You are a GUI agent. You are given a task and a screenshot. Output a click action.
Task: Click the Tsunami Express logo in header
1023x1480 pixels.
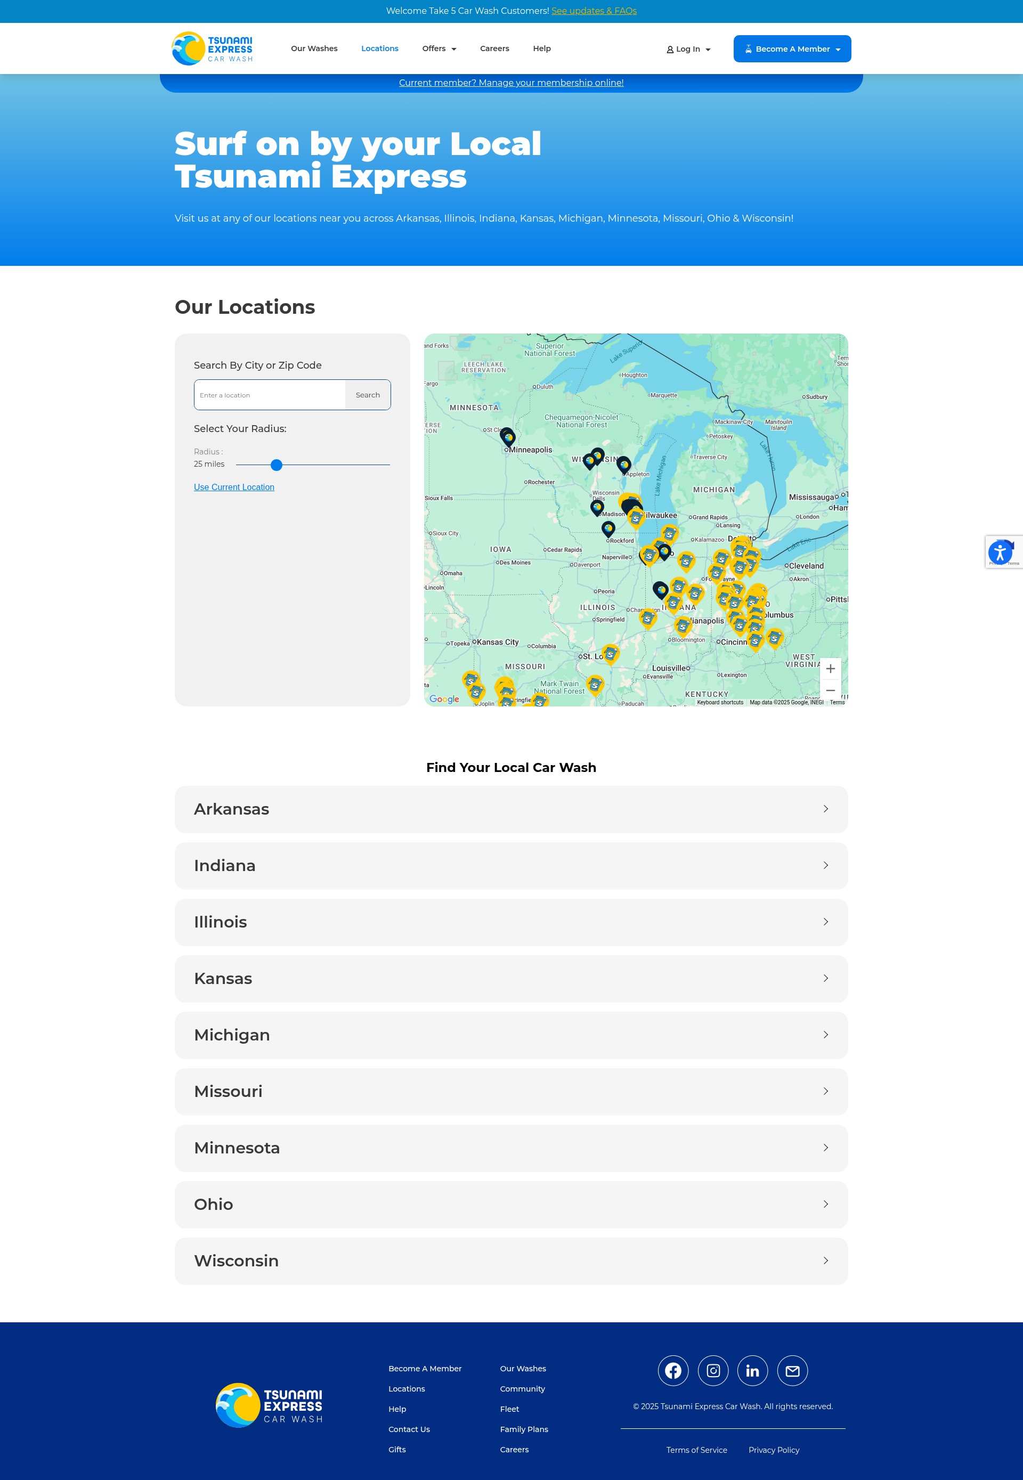pos(212,48)
